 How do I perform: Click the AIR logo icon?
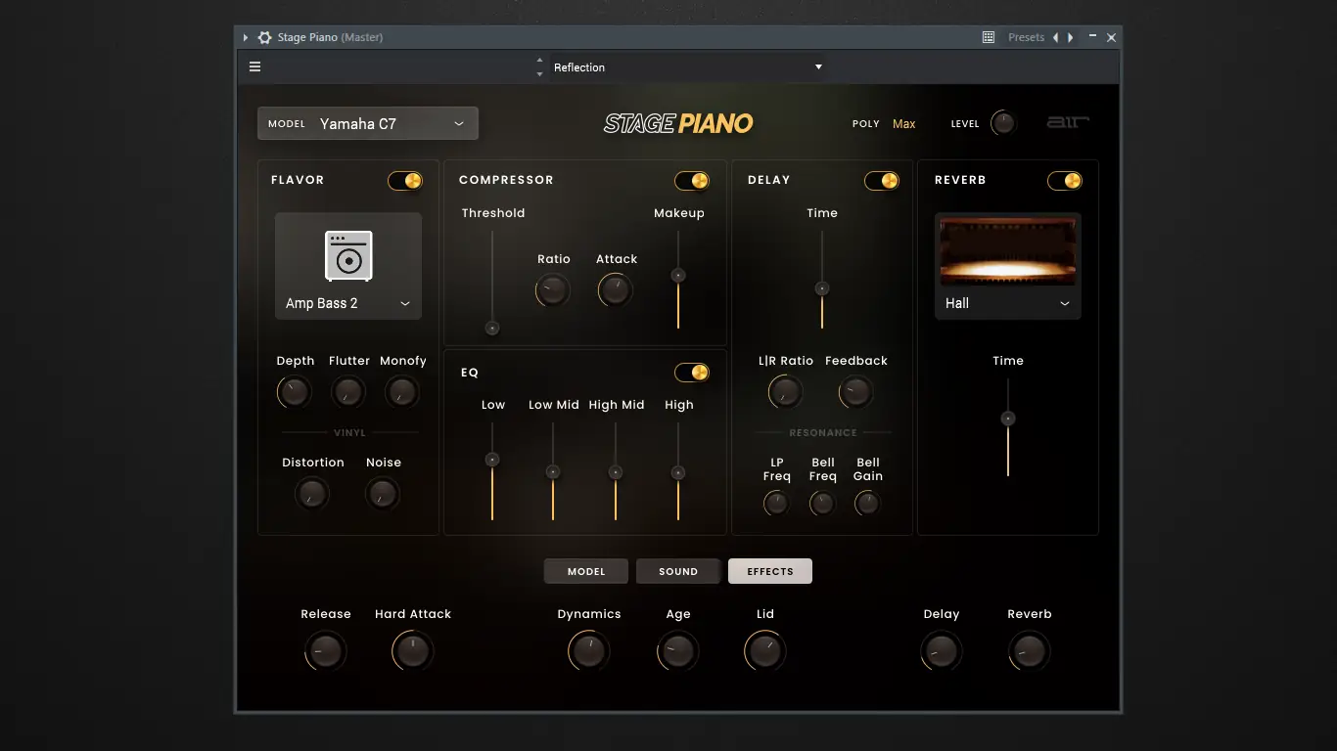1068,122
